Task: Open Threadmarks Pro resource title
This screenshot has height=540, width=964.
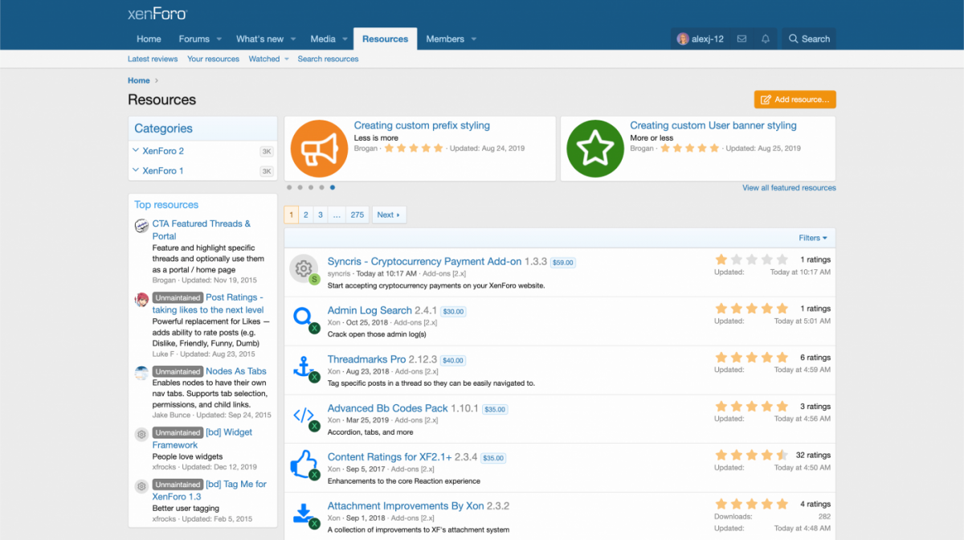Action: 367,359
